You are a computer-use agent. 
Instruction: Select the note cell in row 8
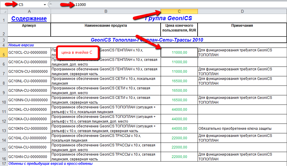pyautogui.click(x=242, y=81)
